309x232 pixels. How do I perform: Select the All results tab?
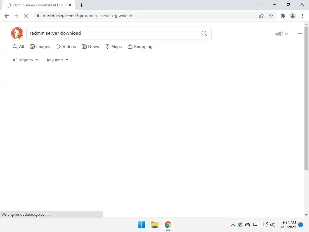pos(18,47)
